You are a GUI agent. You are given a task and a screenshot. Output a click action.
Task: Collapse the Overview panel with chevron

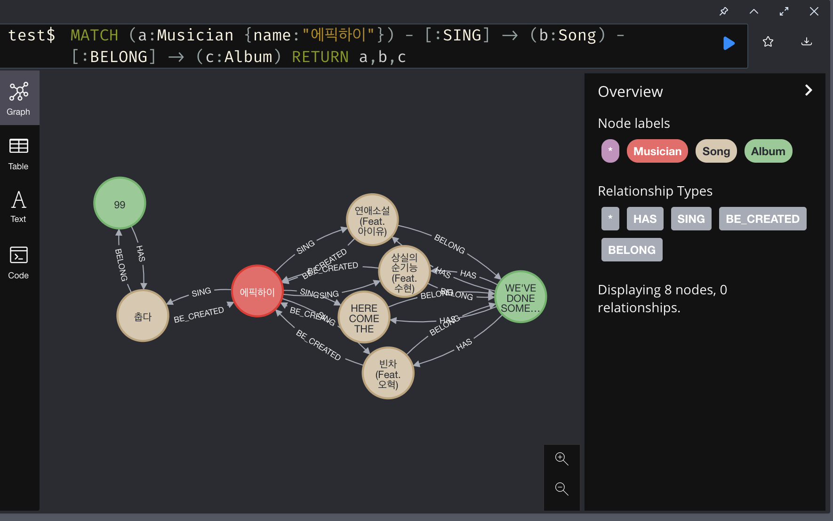[x=809, y=90]
